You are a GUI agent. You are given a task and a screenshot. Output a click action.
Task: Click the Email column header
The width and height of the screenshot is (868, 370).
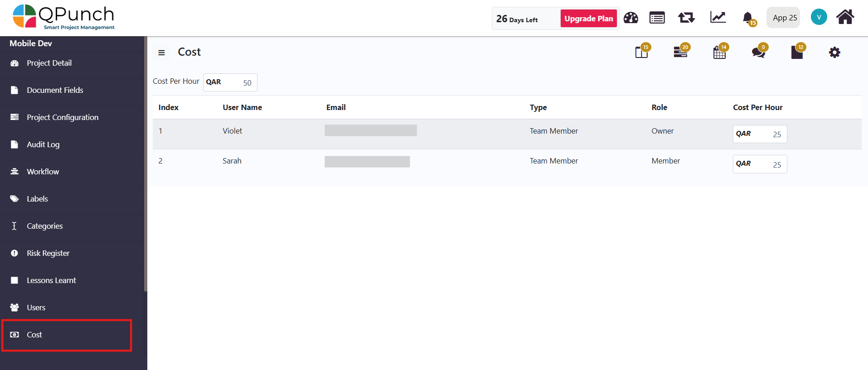336,107
